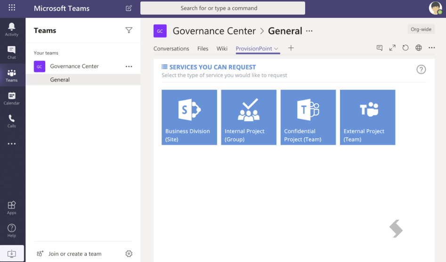Open manage teams settings gear

pos(129,254)
